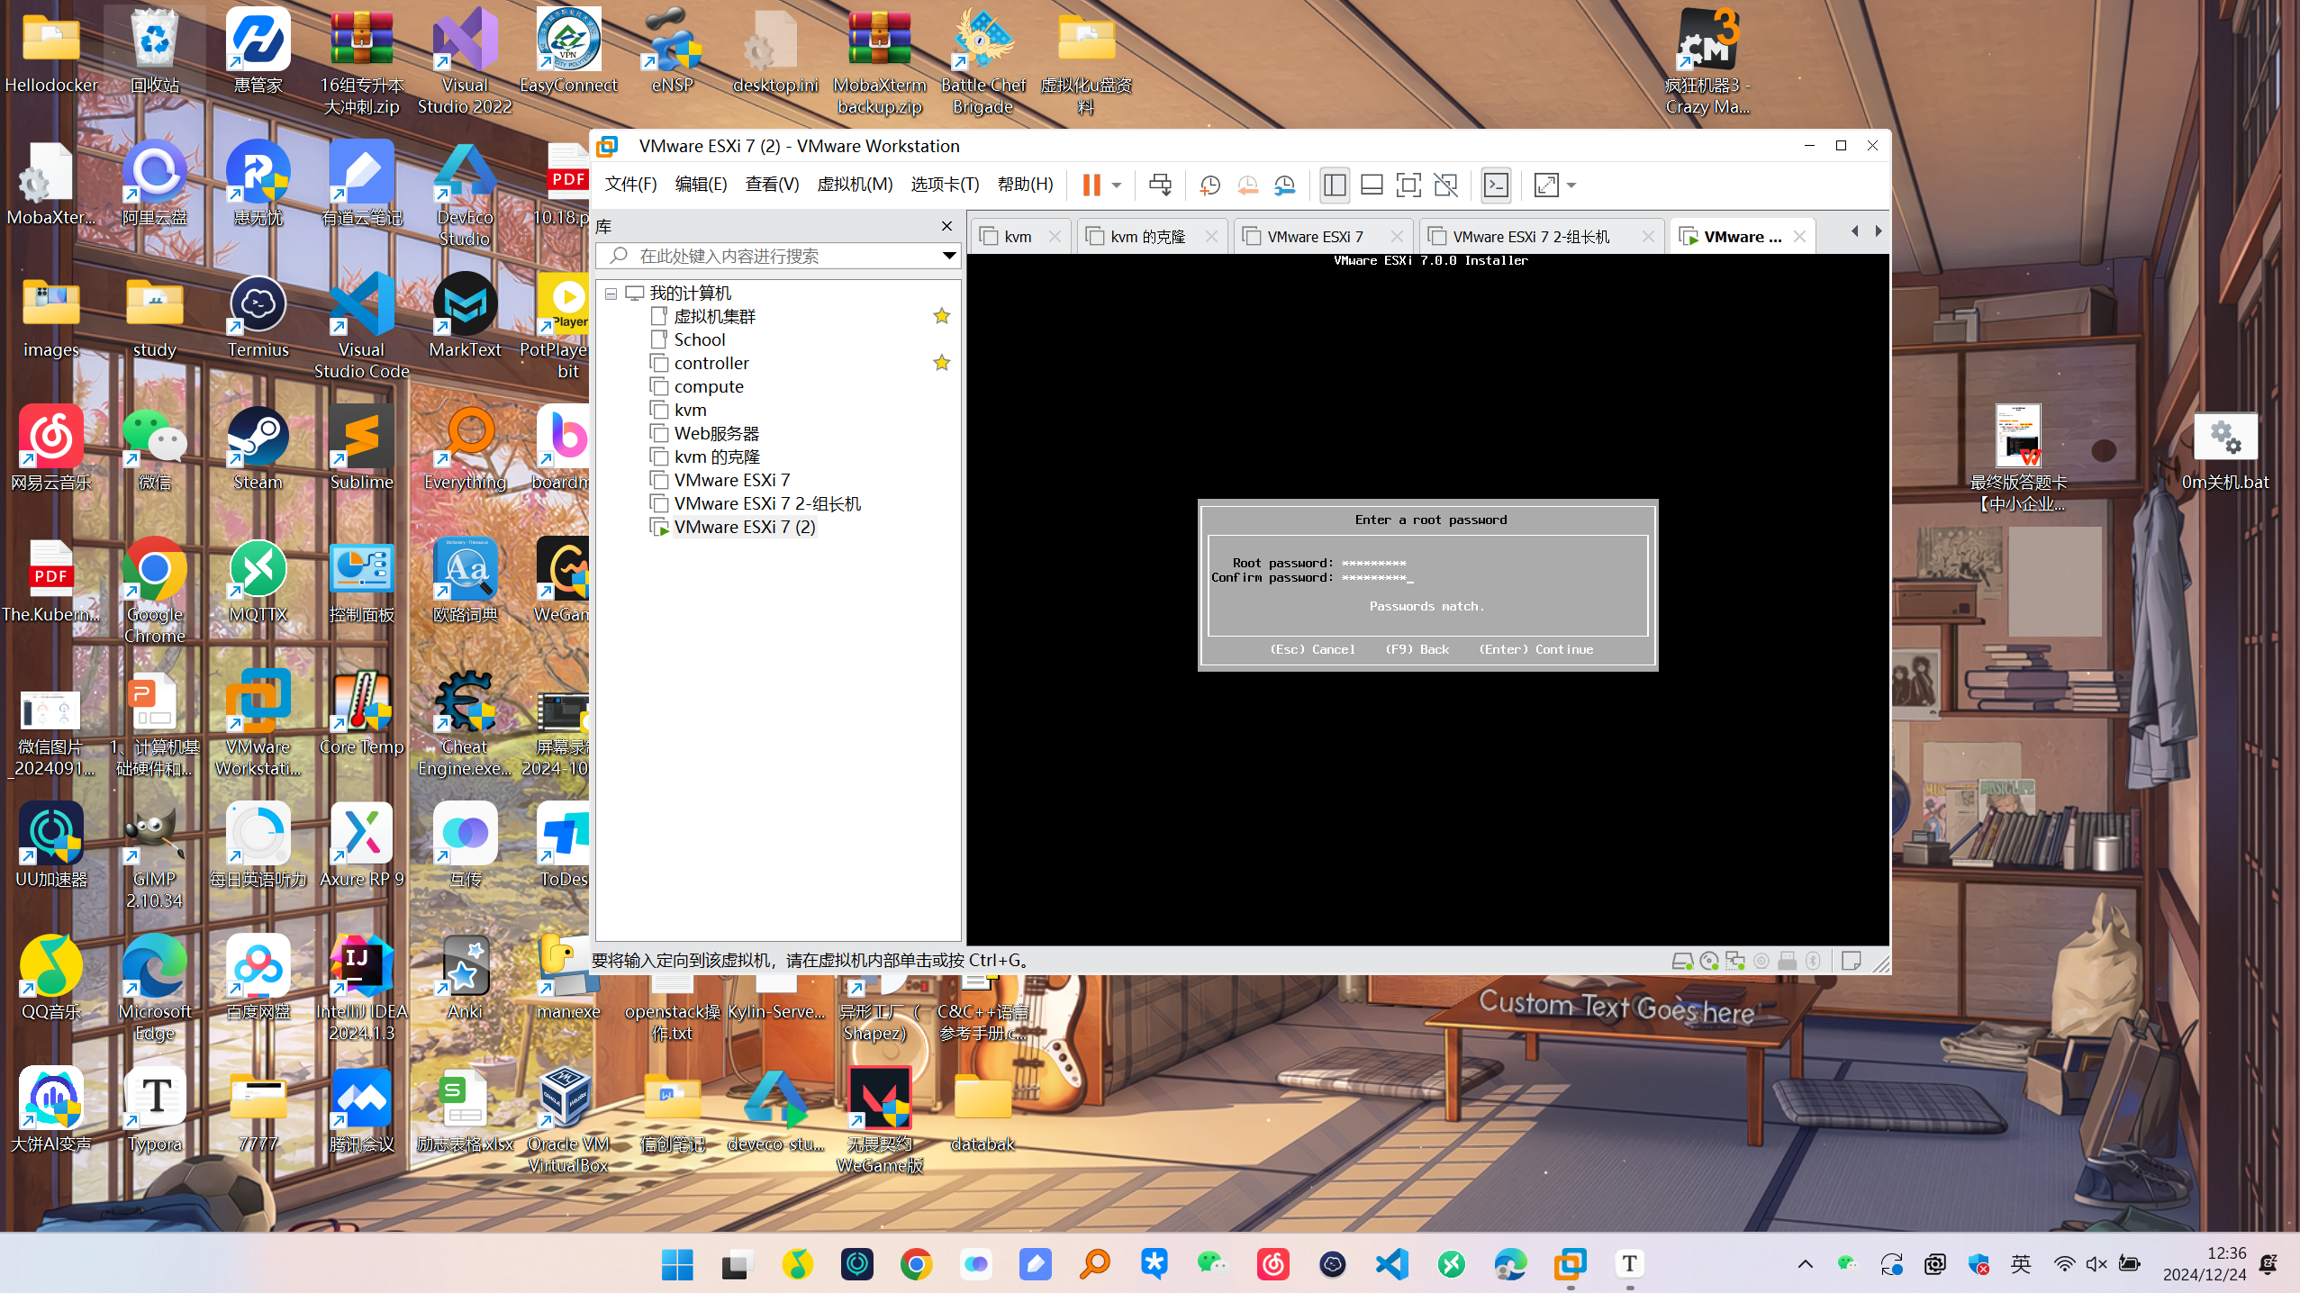Screen dimensions: 2300x1293
Task: Click the network adapter status icon
Action: pyautogui.click(x=1735, y=962)
